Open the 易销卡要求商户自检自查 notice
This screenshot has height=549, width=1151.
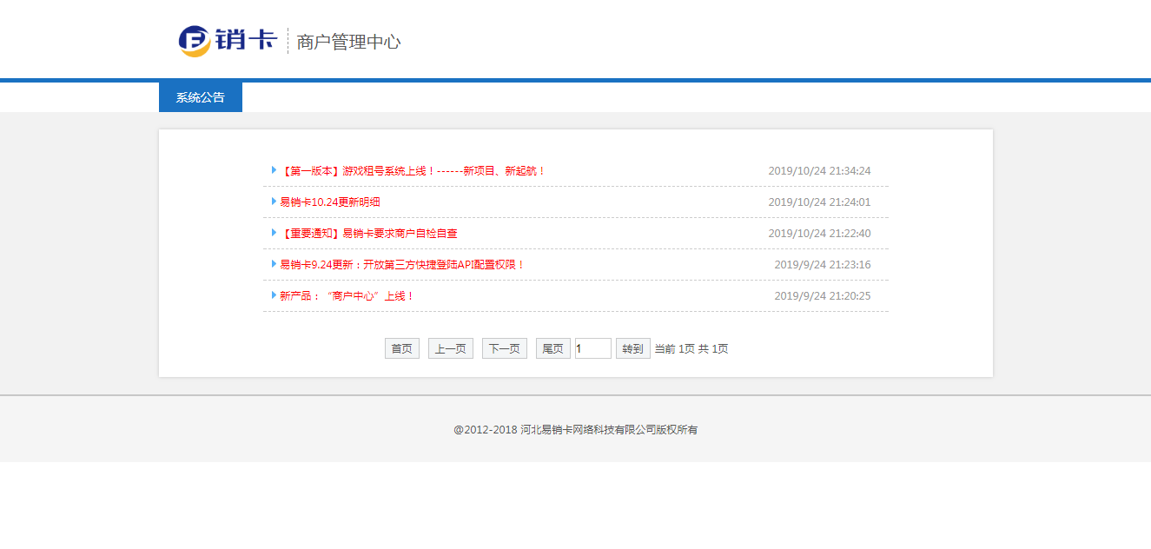point(369,233)
